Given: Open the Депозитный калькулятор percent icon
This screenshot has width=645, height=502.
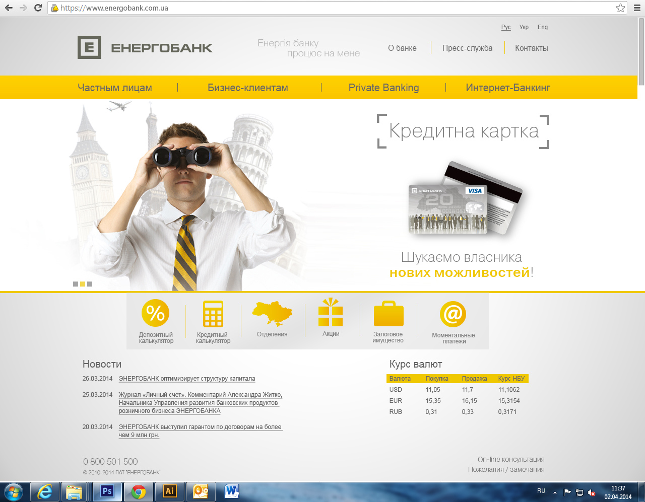Looking at the screenshot, I should pos(156,313).
